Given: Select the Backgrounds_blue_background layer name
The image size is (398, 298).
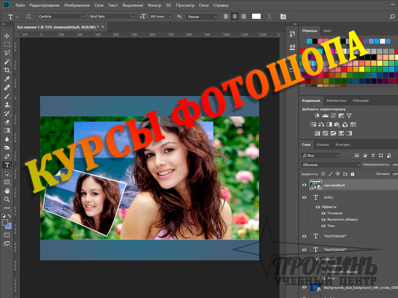Looking at the screenshot, I should (x=361, y=288).
